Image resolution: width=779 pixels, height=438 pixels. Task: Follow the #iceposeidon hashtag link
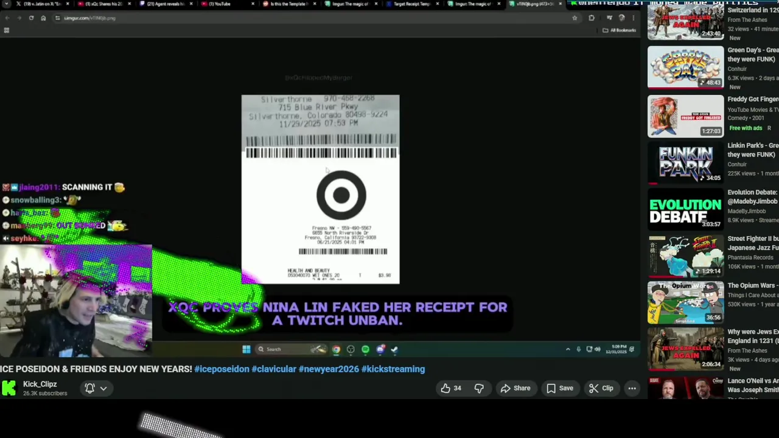coord(222,369)
